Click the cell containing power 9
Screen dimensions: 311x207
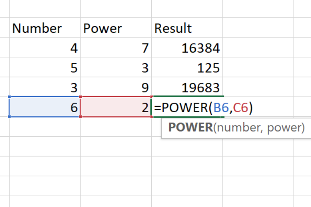(x=116, y=87)
